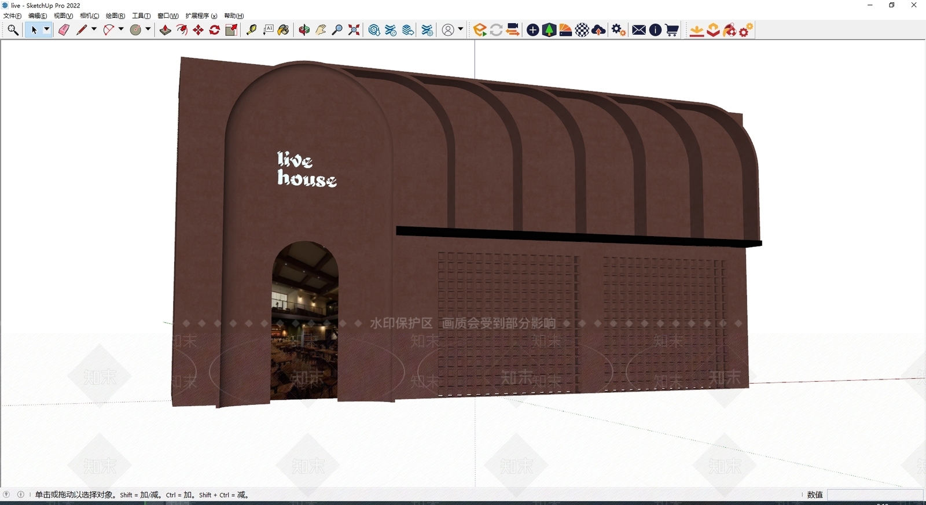Screen dimensions: 926x505
Task: Expand the Circle shapes dropdown arrow
Action: [x=148, y=30]
